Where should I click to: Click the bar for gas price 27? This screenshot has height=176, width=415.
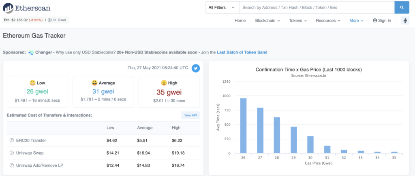(260, 131)
